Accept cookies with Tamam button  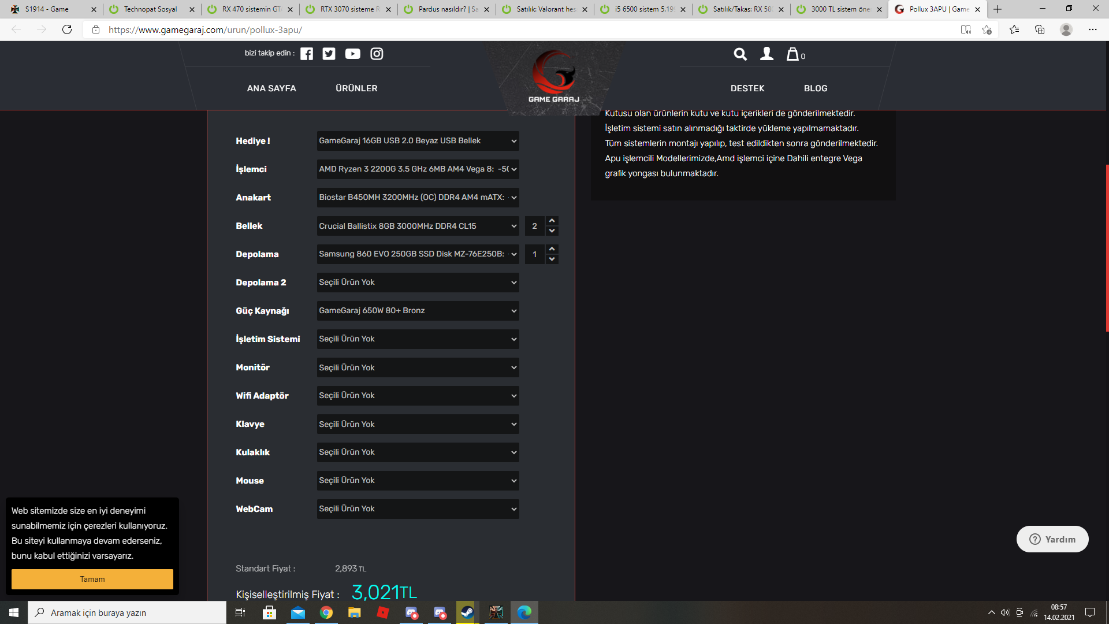point(92,579)
